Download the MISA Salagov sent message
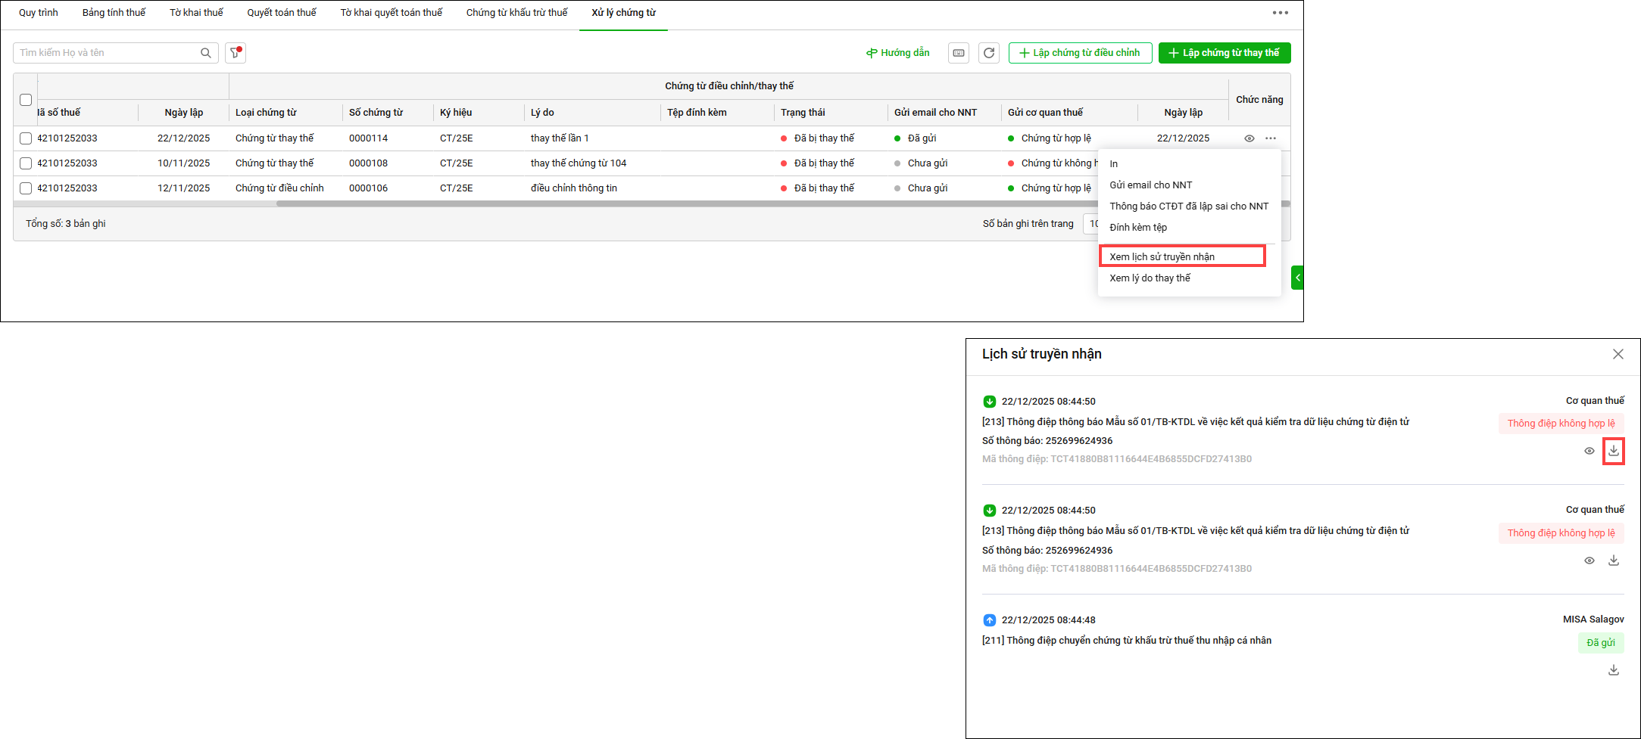This screenshot has width=1641, height=739. [1613, 670]
